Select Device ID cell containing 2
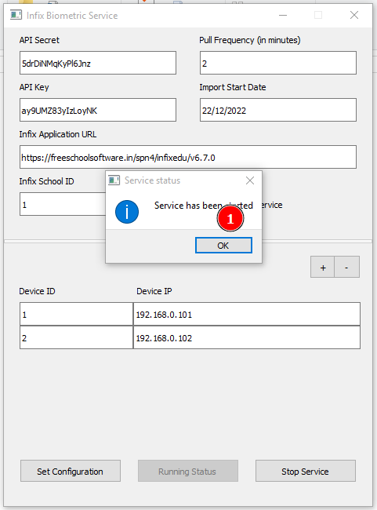377x510 pixels. pyautogui.click(x=76, y=337)
